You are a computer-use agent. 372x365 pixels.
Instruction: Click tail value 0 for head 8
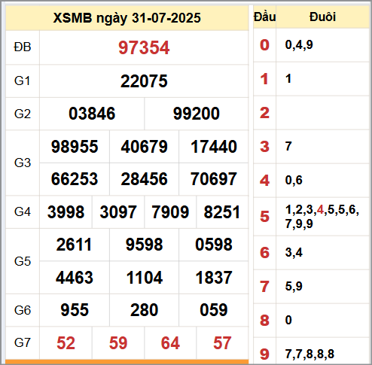click(x=288, y=320)
